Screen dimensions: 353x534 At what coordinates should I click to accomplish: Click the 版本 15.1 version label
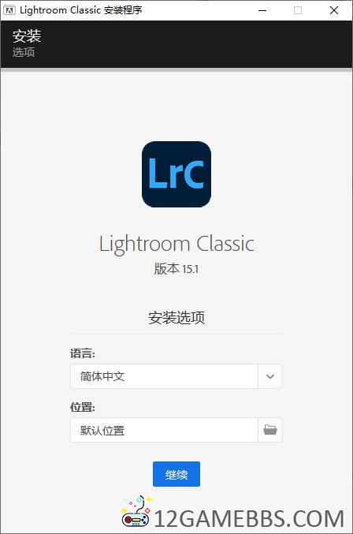[176, 269]
